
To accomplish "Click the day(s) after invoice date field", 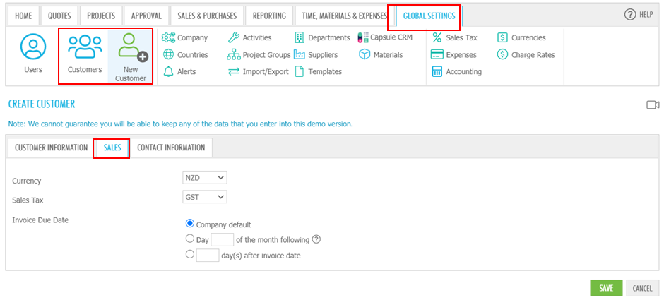I will pos(208,255).
